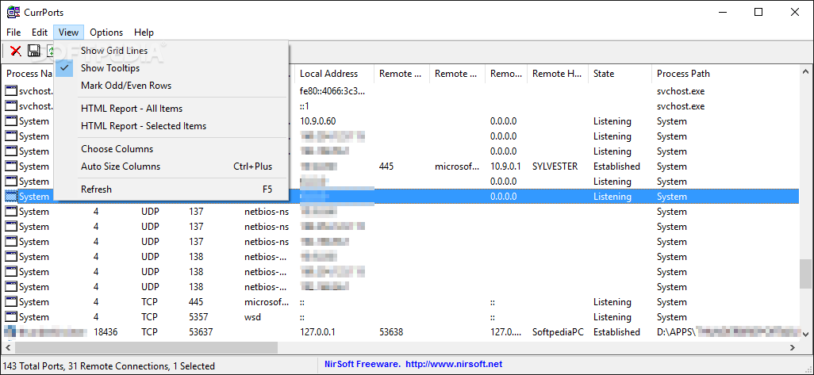This screenshot has width=814, height=375.
Task: Open the File menu
Action: click(x=13, y=33)
